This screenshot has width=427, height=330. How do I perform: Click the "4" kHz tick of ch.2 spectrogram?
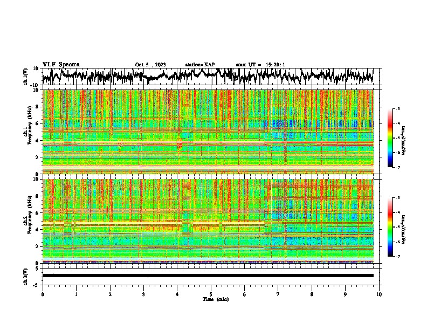pos(38,230)
